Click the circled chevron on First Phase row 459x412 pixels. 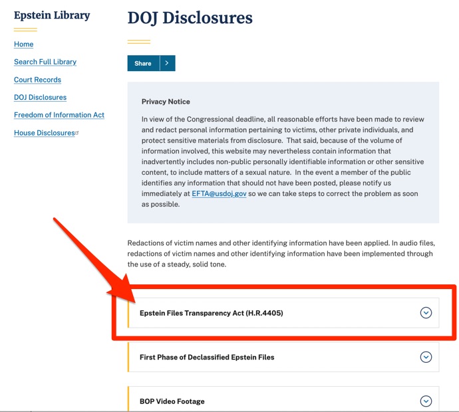[x=426, y=357]
